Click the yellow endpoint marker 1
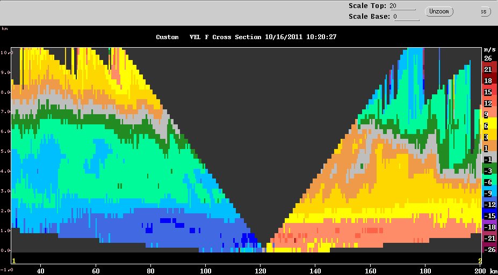The width and height of the screenshot is (498, 275). tap(13, 261)
